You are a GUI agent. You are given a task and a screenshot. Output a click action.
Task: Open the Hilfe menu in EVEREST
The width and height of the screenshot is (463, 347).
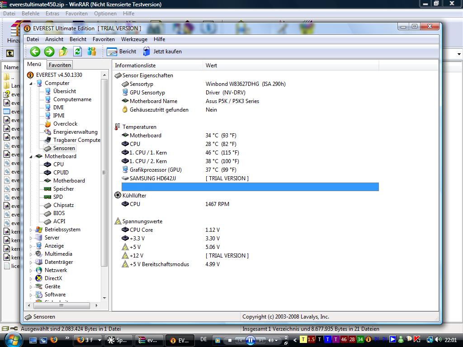pyautogui.click(x=159, y=39)
